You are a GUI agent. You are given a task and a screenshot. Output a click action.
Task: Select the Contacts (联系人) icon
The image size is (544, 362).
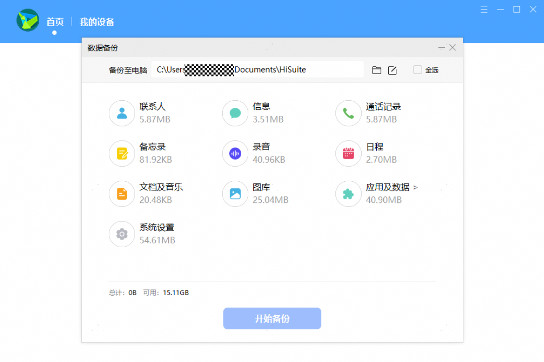tap(122, 113)
